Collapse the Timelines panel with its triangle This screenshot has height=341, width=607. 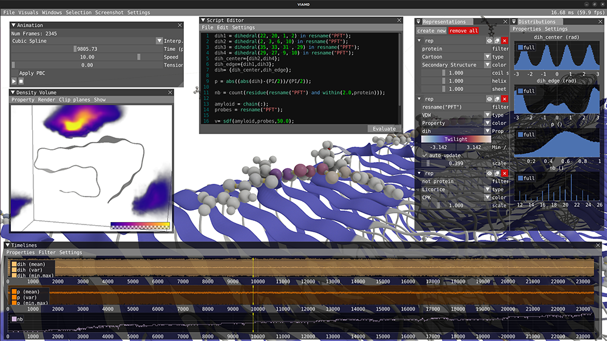pos(7,245)
